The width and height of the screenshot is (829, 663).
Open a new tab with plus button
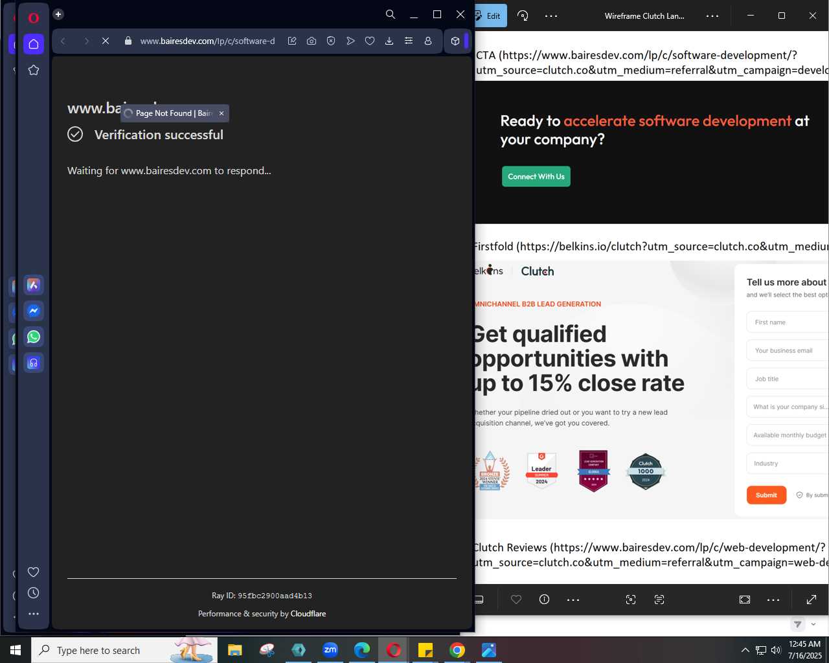pyautogui.click(x=58, y=14)
